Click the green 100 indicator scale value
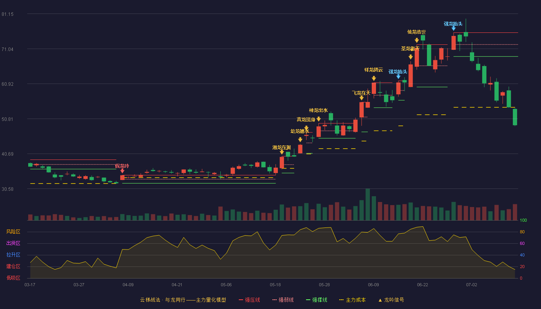Image resolution: width=541 pixels, height=309 pixels. click(523, 221)
